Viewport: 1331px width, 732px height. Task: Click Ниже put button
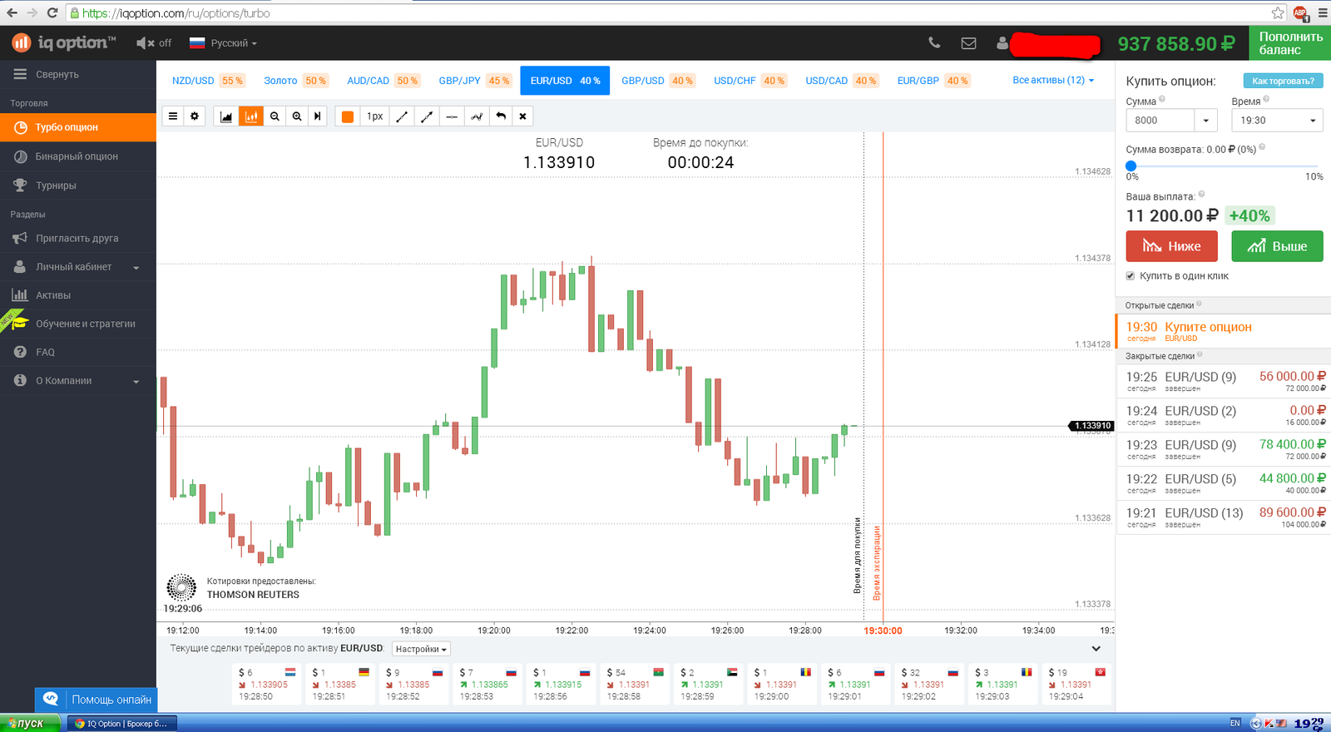point(1171,246)
